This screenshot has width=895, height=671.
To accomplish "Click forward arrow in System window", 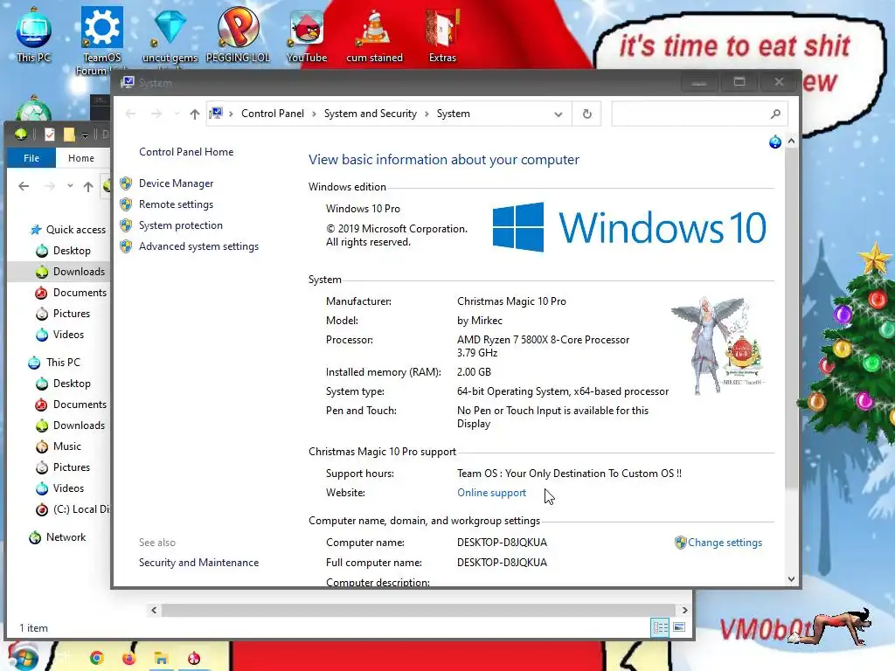I will 156,114.
